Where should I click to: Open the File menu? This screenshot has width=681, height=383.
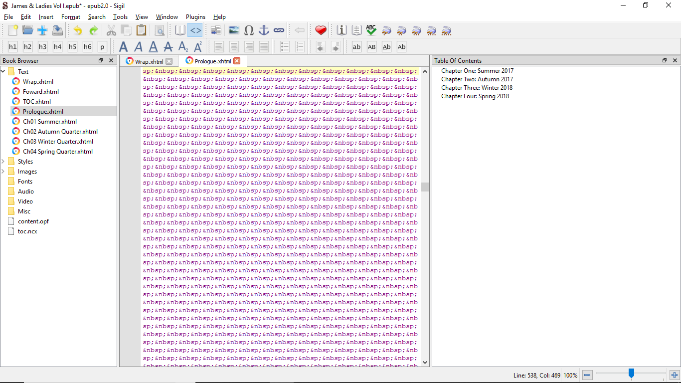click(x=8, y=17)
